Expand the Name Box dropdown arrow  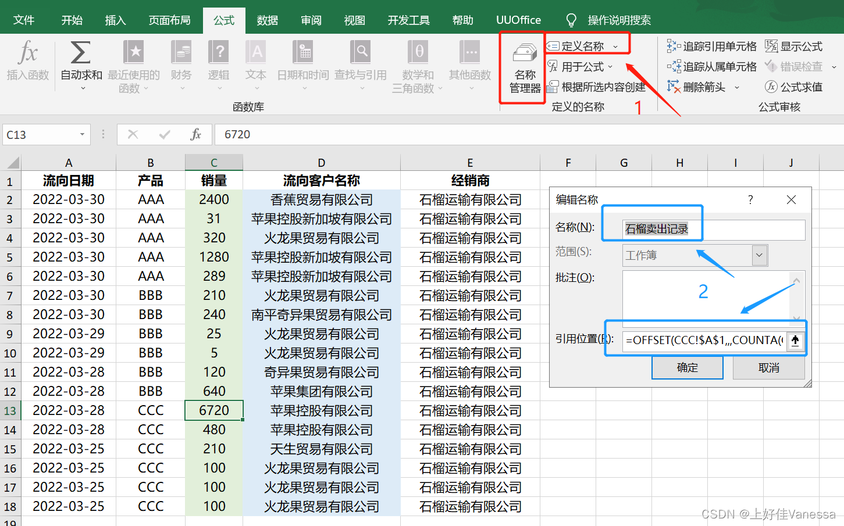pyautogui.click(x=82, y=134)
